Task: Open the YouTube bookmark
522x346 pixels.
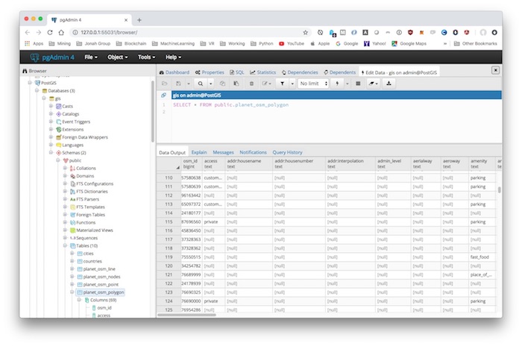Action: click(x=292, y=44)
